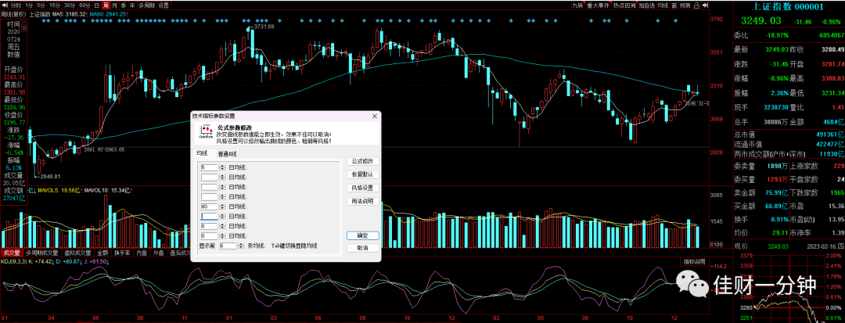Viewport: 845px width, 323px height.
Task: Click 指标说明 button above KDJ chart
Action: pos(695,262)
